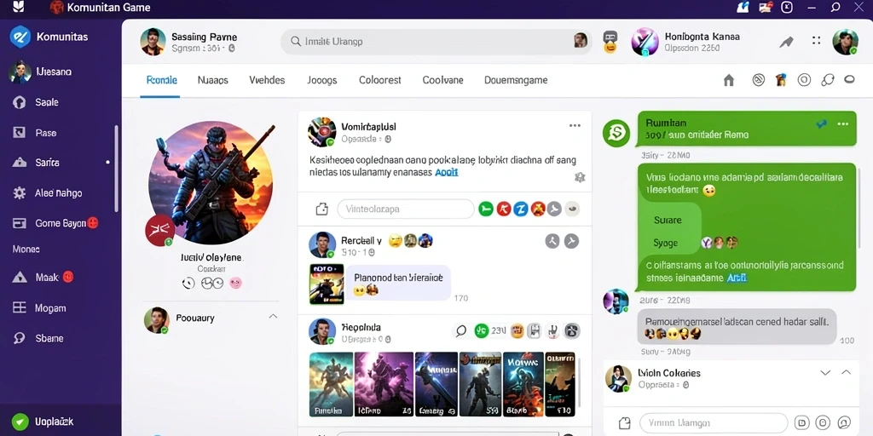Collapse the Poouaury section chevron
The image size is (873, 436).
click(x=273, y=317)
